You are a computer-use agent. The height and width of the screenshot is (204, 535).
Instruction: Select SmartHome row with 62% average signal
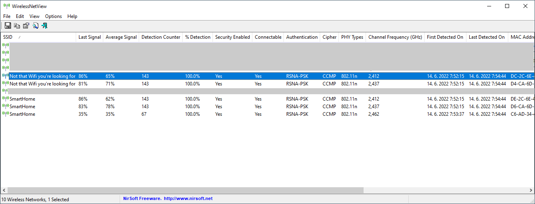coord(267,99)
